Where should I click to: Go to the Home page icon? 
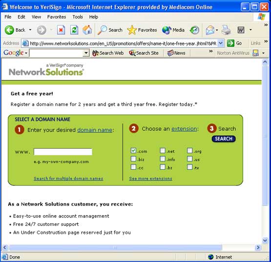click(x=87, y=30)
